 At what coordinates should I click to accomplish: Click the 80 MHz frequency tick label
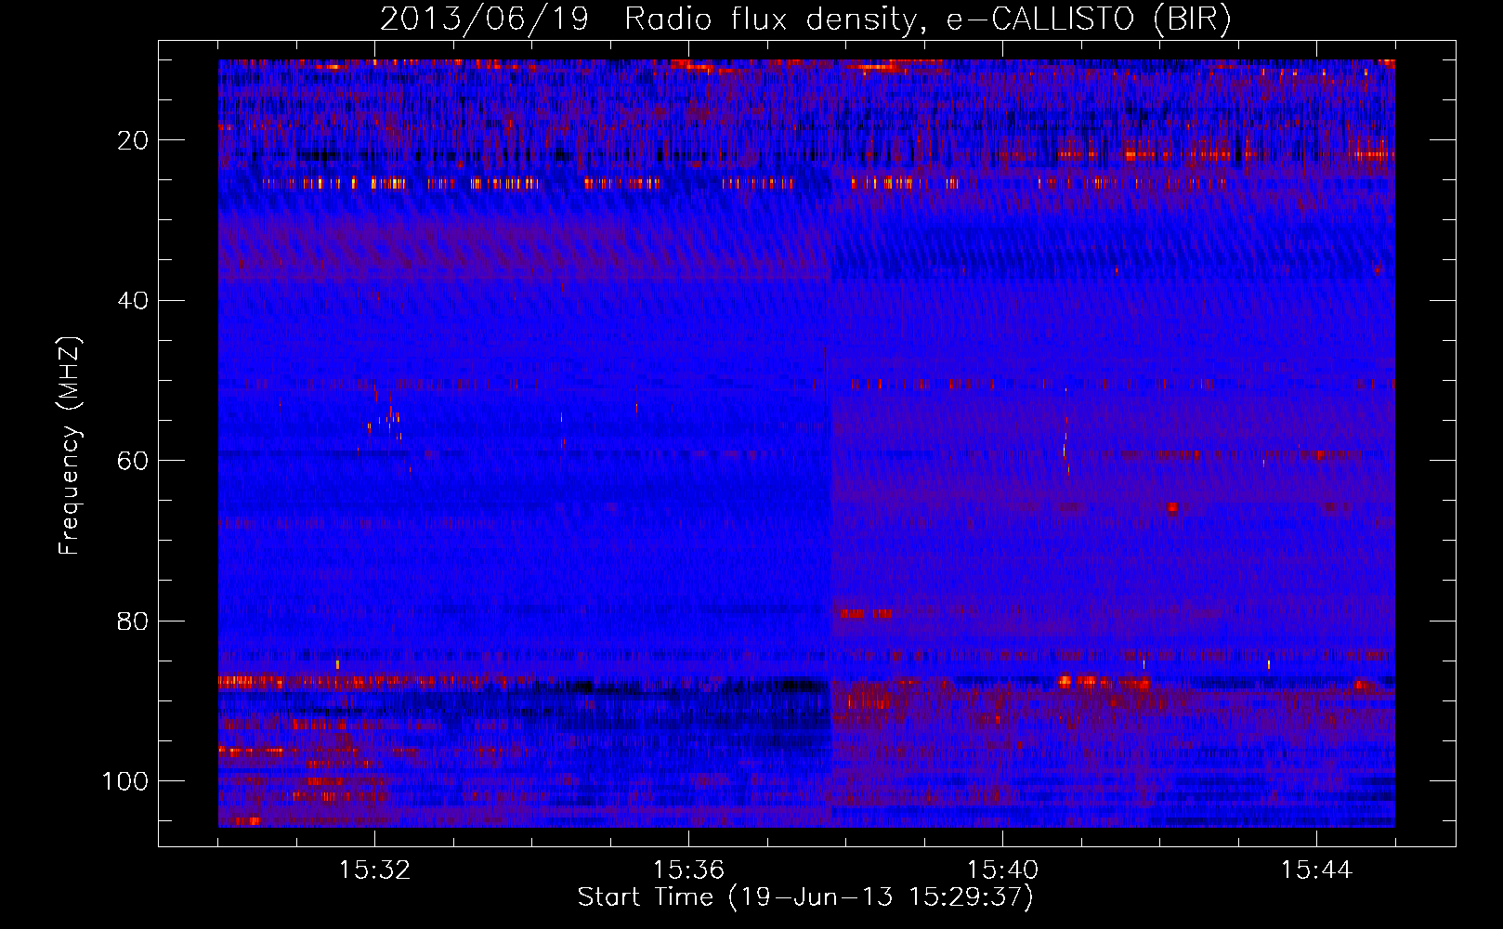tap(133, 621)
